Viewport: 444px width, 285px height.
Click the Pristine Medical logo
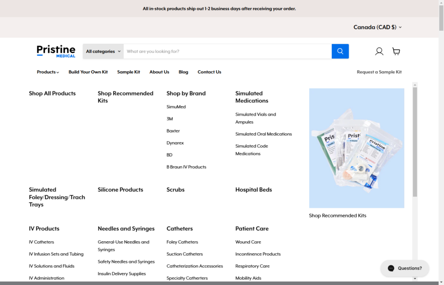click(x=56, y=51)
